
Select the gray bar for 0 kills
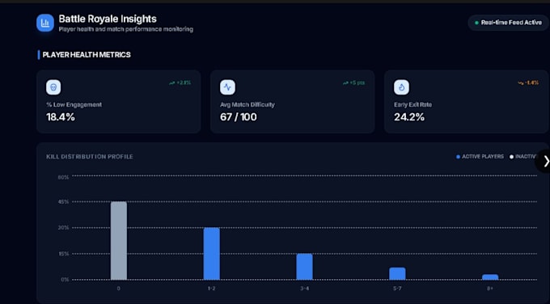click(119, 241)
